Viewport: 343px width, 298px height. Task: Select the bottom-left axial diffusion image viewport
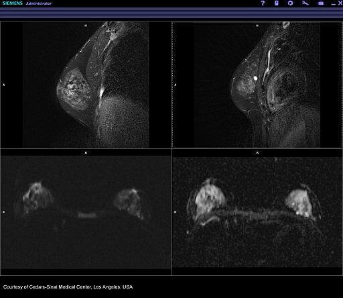tap(86, 212)
